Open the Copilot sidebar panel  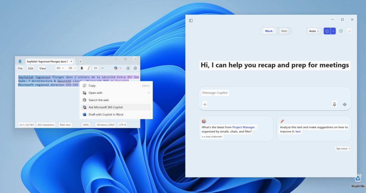coord(191,21)
